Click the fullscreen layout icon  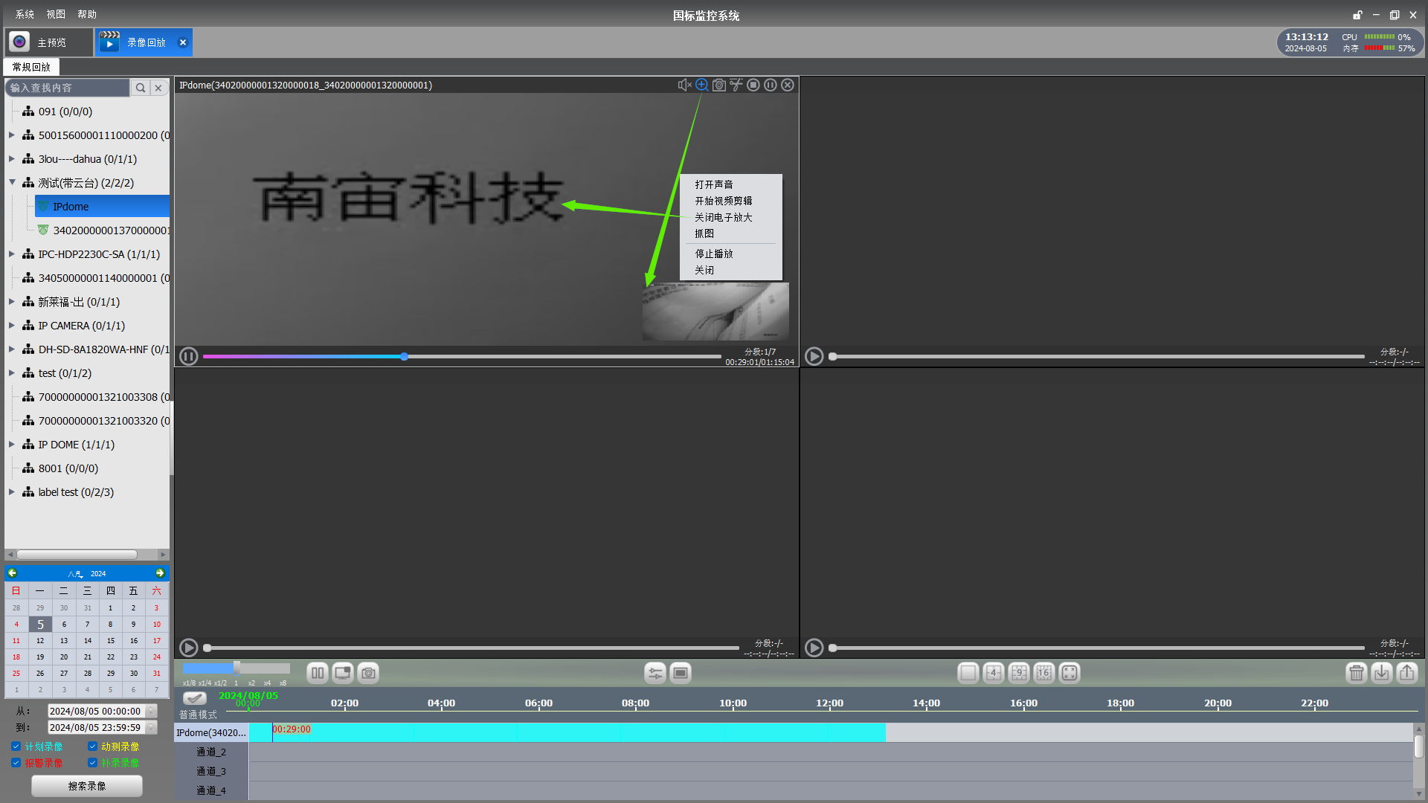pyautogui.click(x=1070, y=673)
